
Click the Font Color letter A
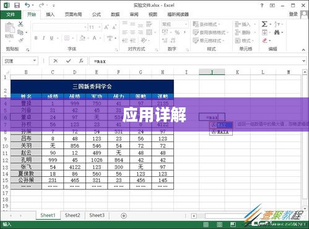coord(95,38)
